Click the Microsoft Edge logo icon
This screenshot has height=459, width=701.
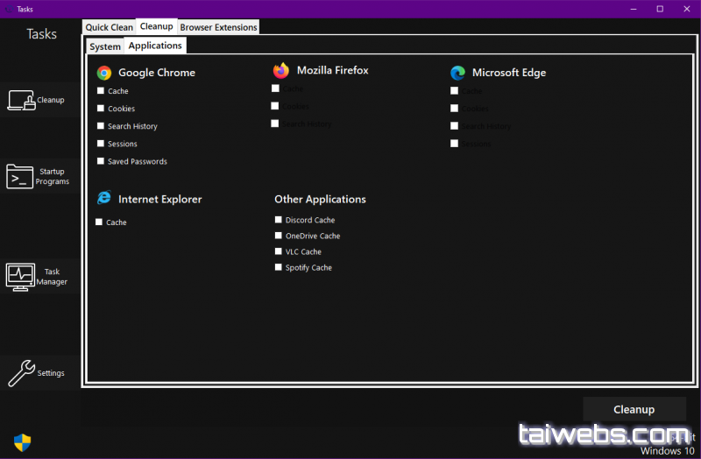pyautogui.click(x=457, y=73)
